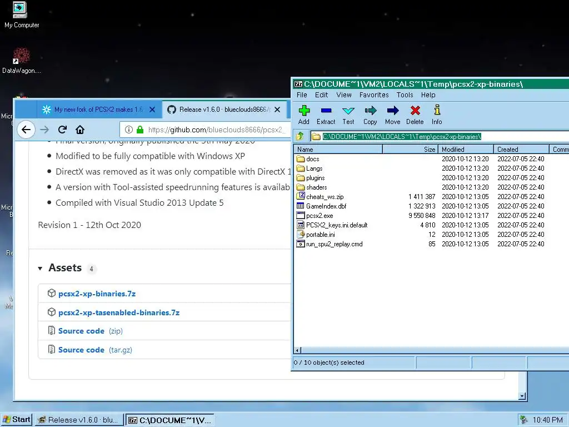This screenshot has width=569, height=427.
Task: Download Source code (zip)
Action: tap(91, 331)
